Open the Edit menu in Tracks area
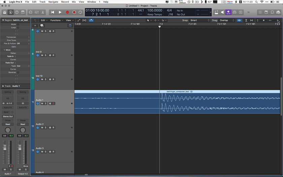283x177 pixels. pyautogui.click(x=44, y=21)
